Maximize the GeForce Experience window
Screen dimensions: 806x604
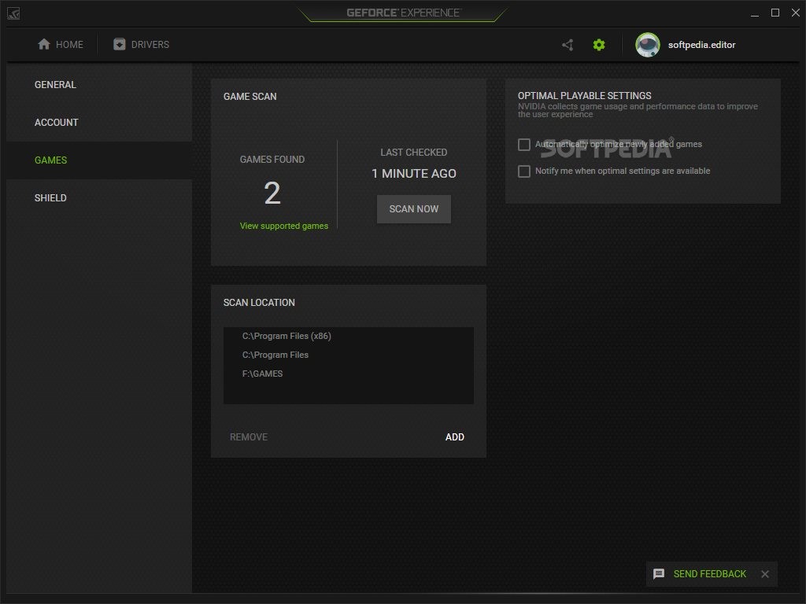(775, 13)
